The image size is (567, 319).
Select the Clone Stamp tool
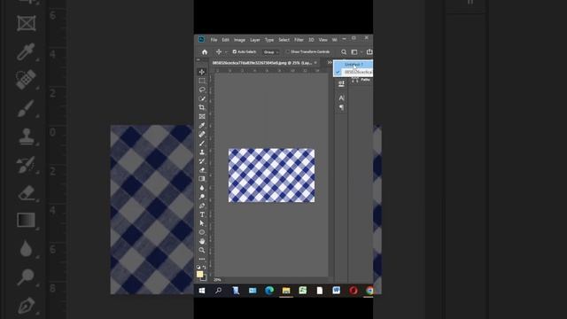point(202,152)
